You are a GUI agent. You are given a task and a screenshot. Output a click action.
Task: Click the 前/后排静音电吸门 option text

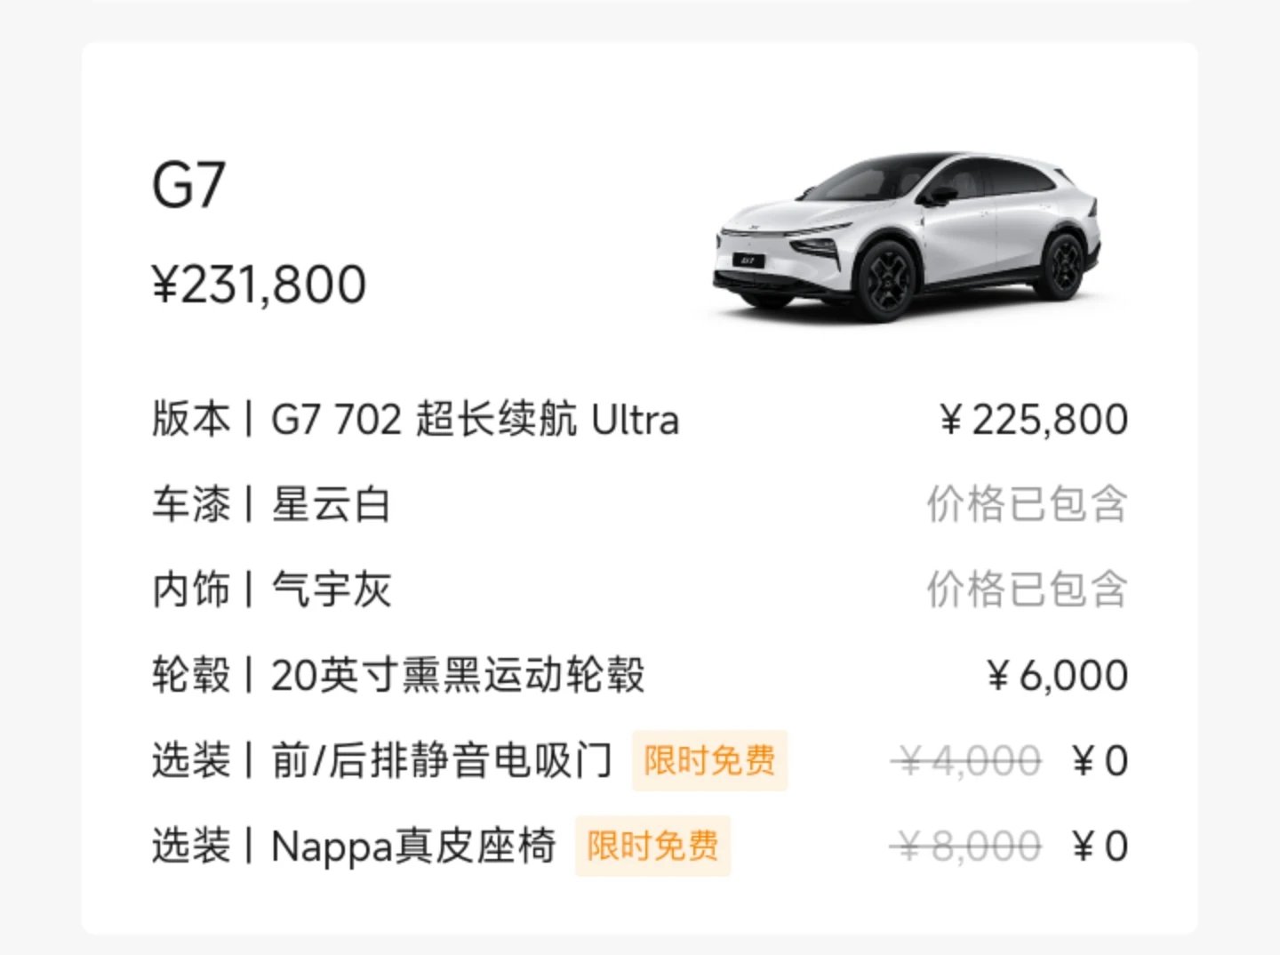[x=442, y=760]
